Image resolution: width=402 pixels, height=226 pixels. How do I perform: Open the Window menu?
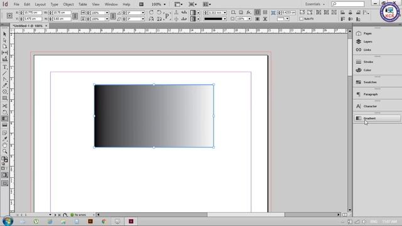[x=111, y=4]
